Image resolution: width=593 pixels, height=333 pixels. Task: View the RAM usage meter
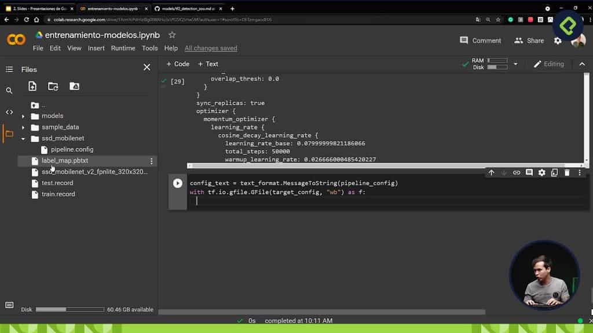click(x=498, y=60)
